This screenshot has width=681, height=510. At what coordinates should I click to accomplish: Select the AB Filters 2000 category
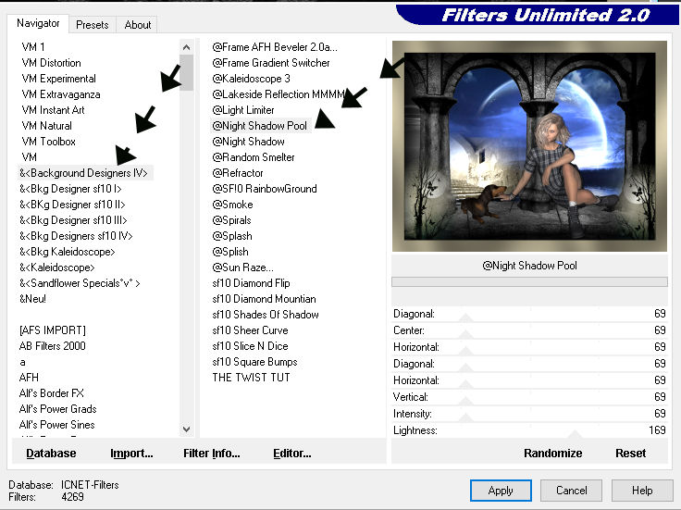pos(52,346)
